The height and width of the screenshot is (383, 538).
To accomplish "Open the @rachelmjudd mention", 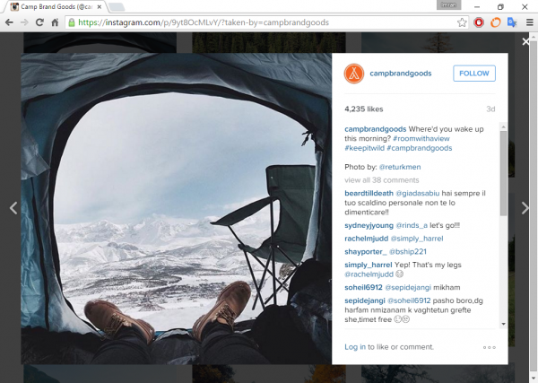I will click(369, 274).
